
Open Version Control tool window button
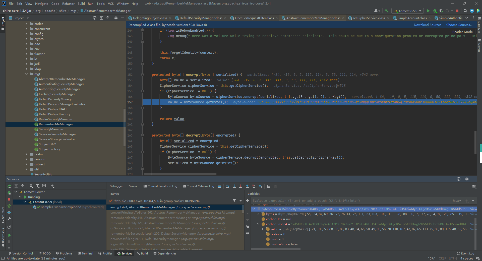pos(21,253)
